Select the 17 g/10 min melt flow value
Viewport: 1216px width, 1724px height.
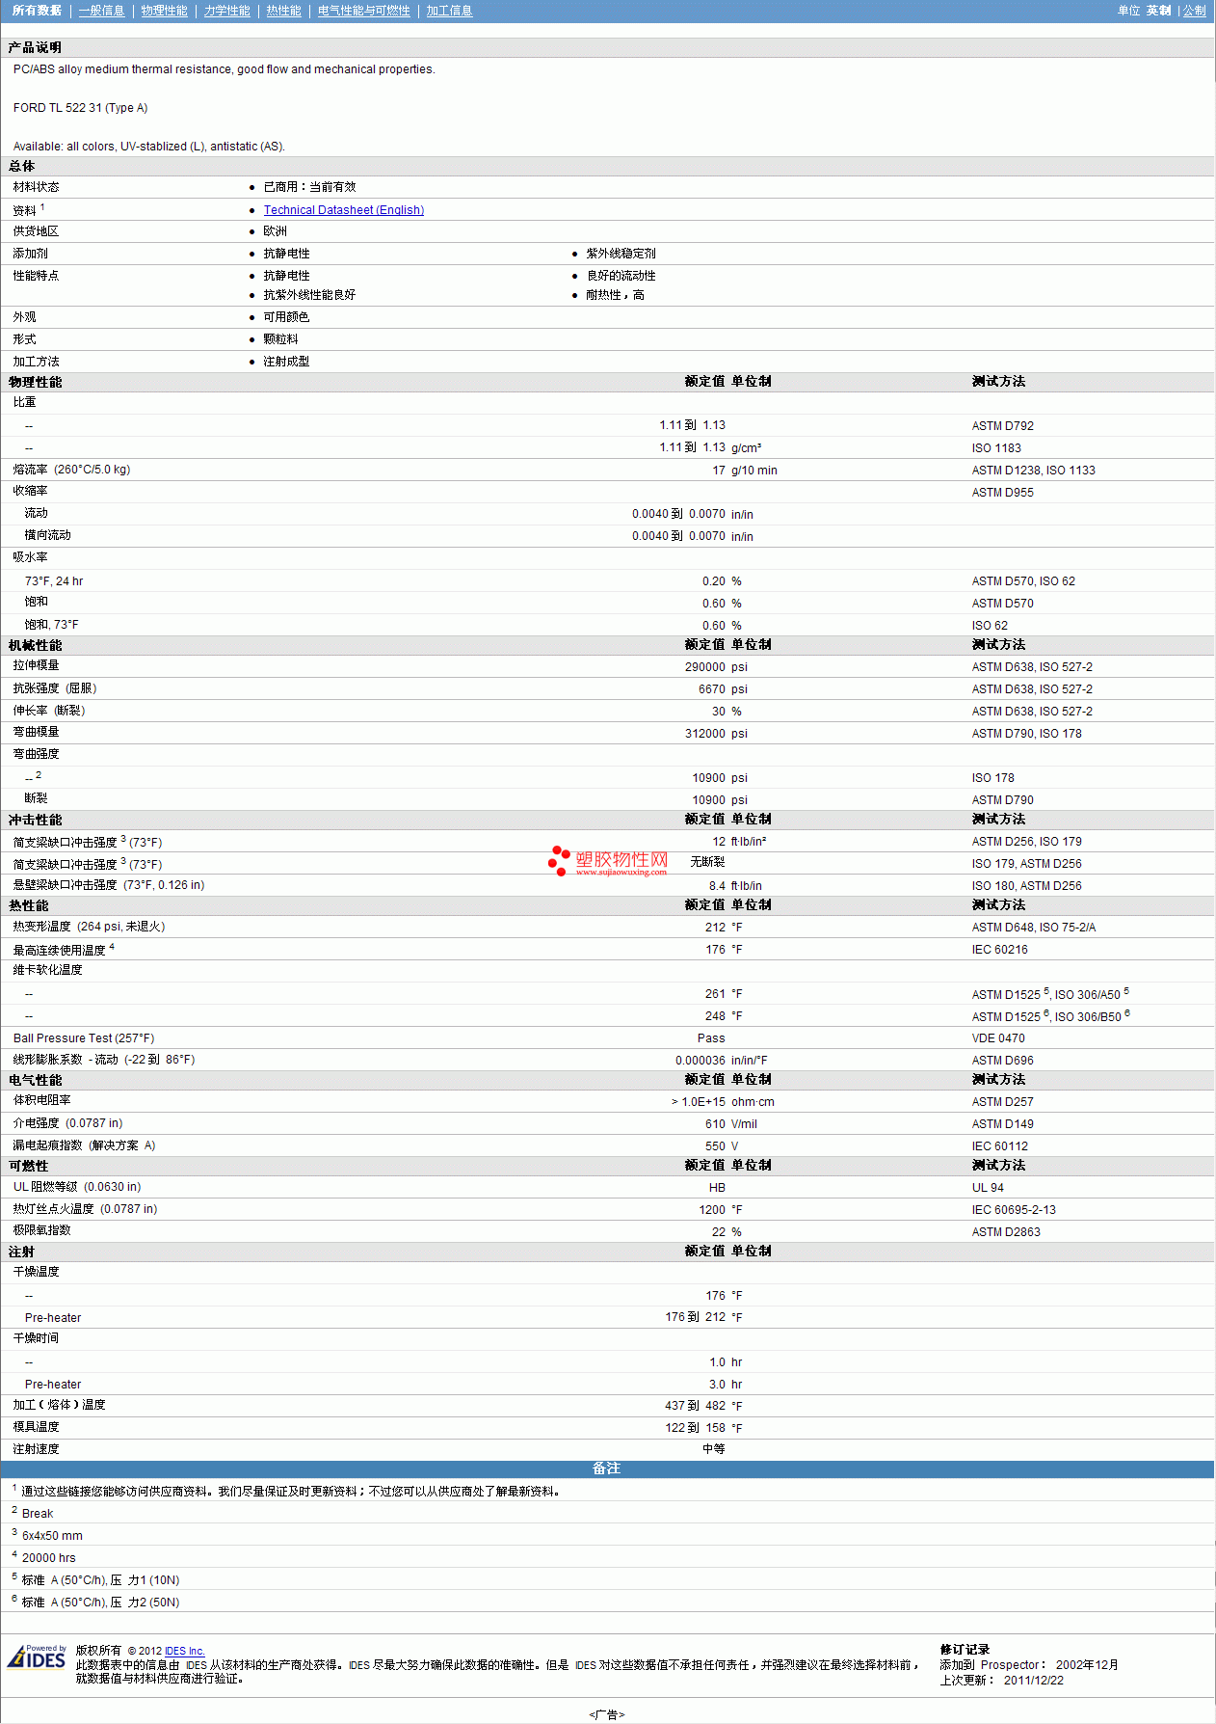(x=745, y=471)
